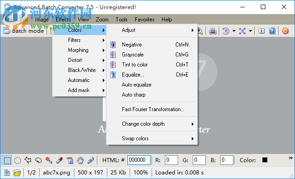Select the hand pan tool
Image resolution: width=295 pixels, height=179 pixels.
point(80,160)
